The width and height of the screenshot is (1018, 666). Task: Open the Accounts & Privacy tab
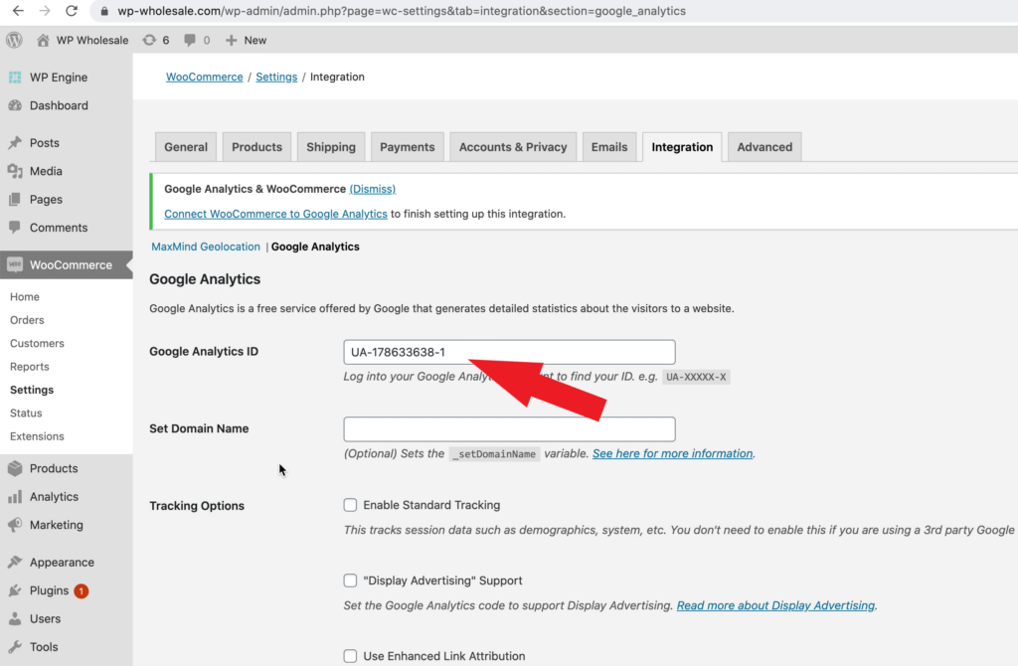click(513, 147)
